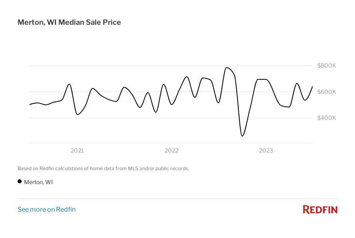355x238 pixels.
Task: Click the $600K y-axis label
Action: (x=327, y=92)
